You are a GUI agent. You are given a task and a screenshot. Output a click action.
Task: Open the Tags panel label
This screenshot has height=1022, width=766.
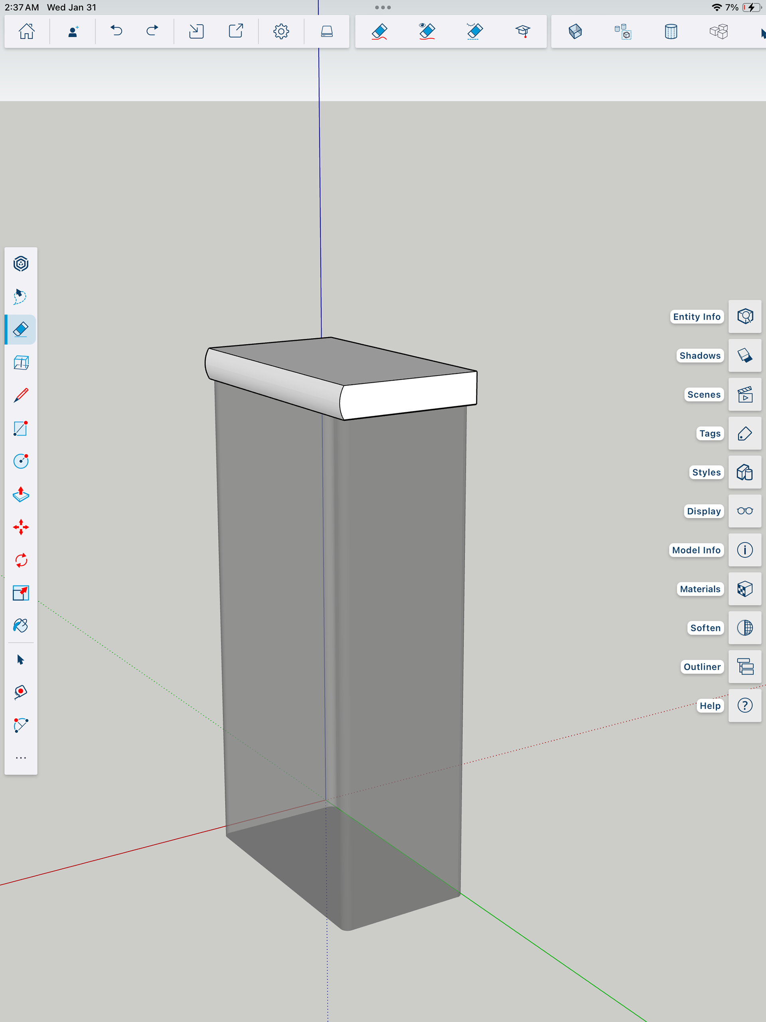pos(709,433)
